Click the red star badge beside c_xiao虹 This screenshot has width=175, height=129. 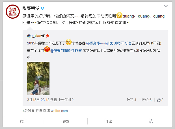point(48,36)
